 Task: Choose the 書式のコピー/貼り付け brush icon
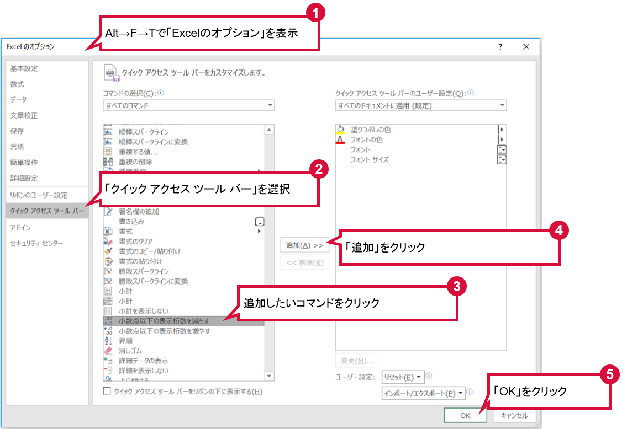108,251
